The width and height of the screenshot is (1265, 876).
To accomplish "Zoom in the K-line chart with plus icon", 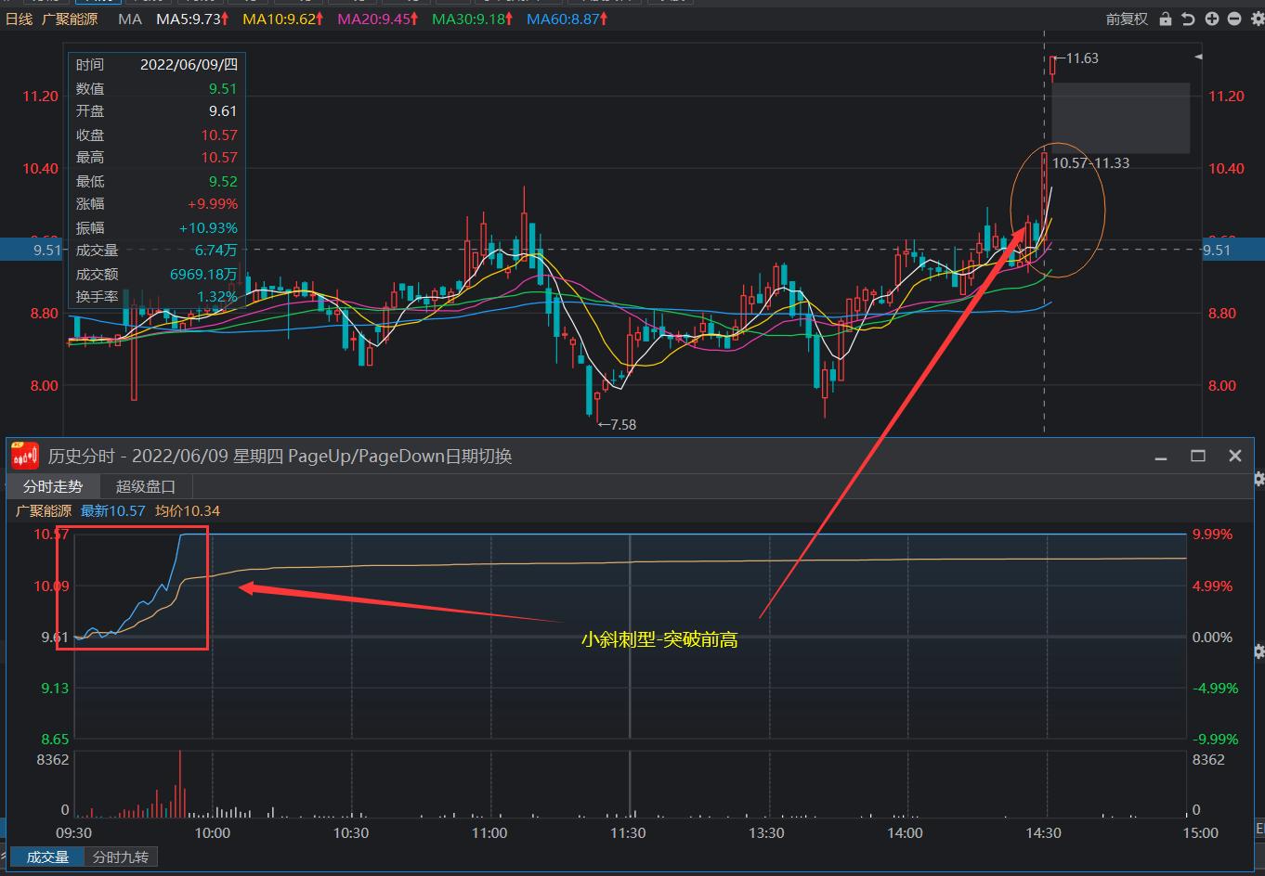I will [1211, 19].
